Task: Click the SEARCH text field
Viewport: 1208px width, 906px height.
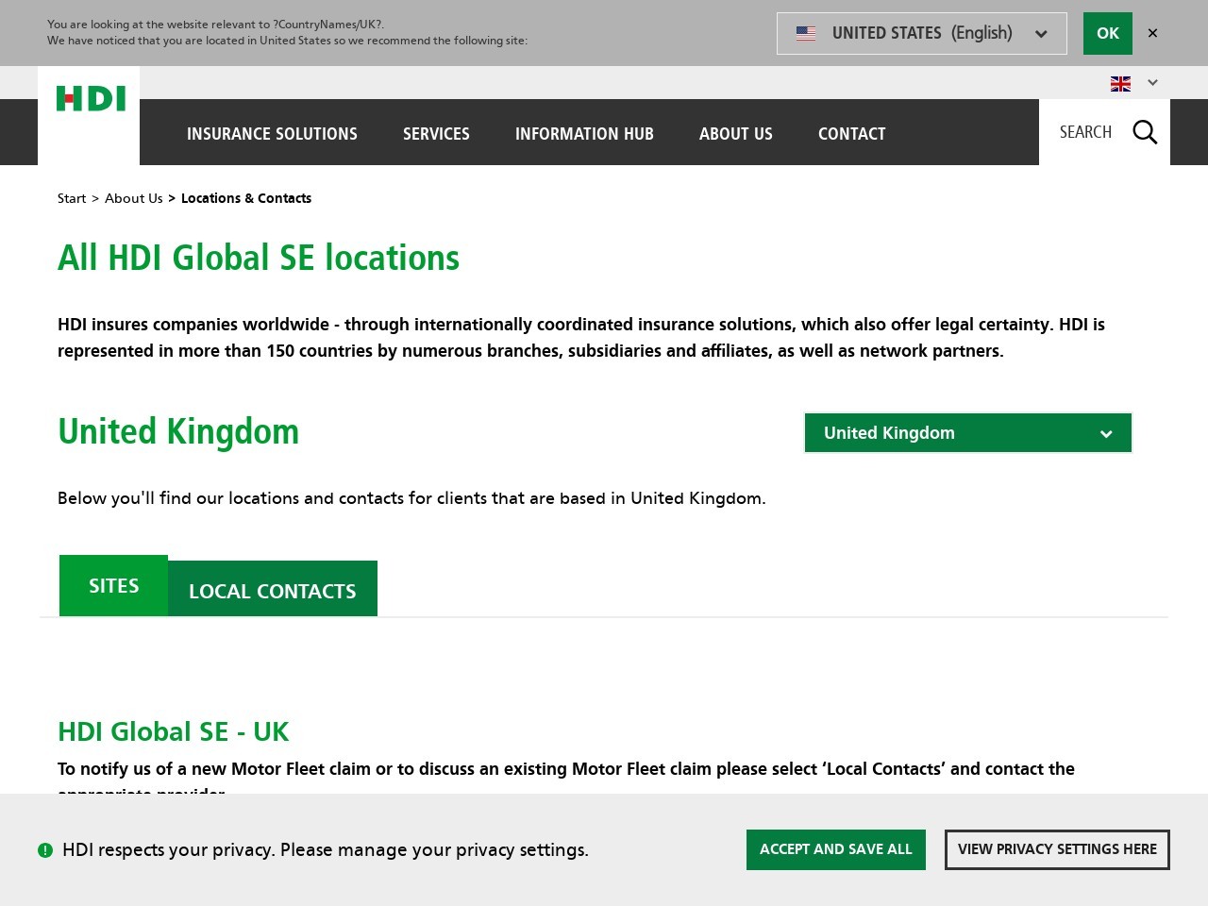Action: tap(1085, 132)
